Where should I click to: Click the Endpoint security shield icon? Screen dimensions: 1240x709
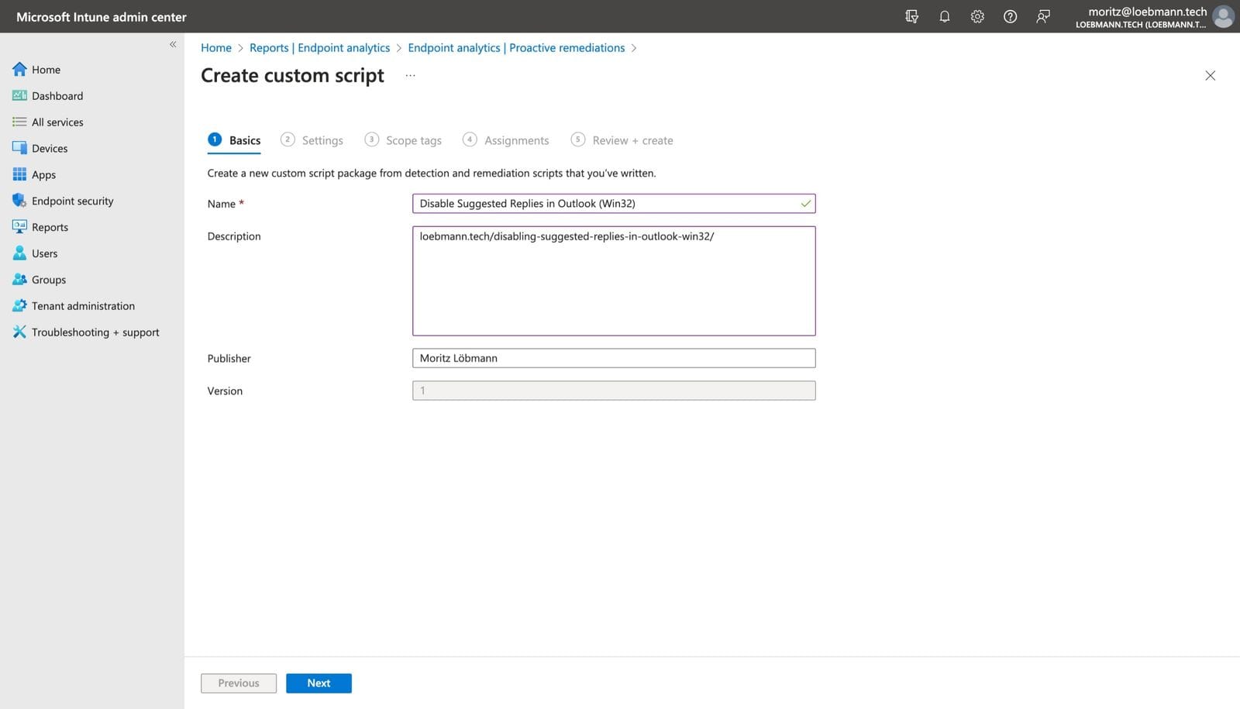(x=19, y=201)
